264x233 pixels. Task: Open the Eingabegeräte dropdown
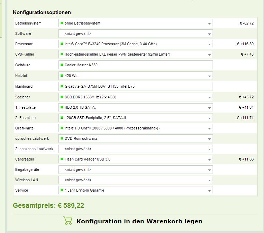tap(136, 170)
